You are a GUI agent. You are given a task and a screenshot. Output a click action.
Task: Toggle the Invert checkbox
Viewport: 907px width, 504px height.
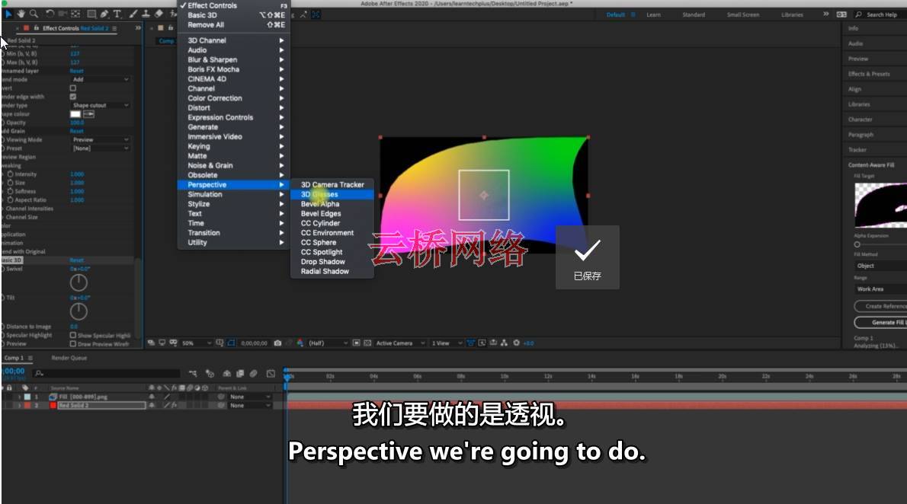pyautogui.click(x=73, y=88)
